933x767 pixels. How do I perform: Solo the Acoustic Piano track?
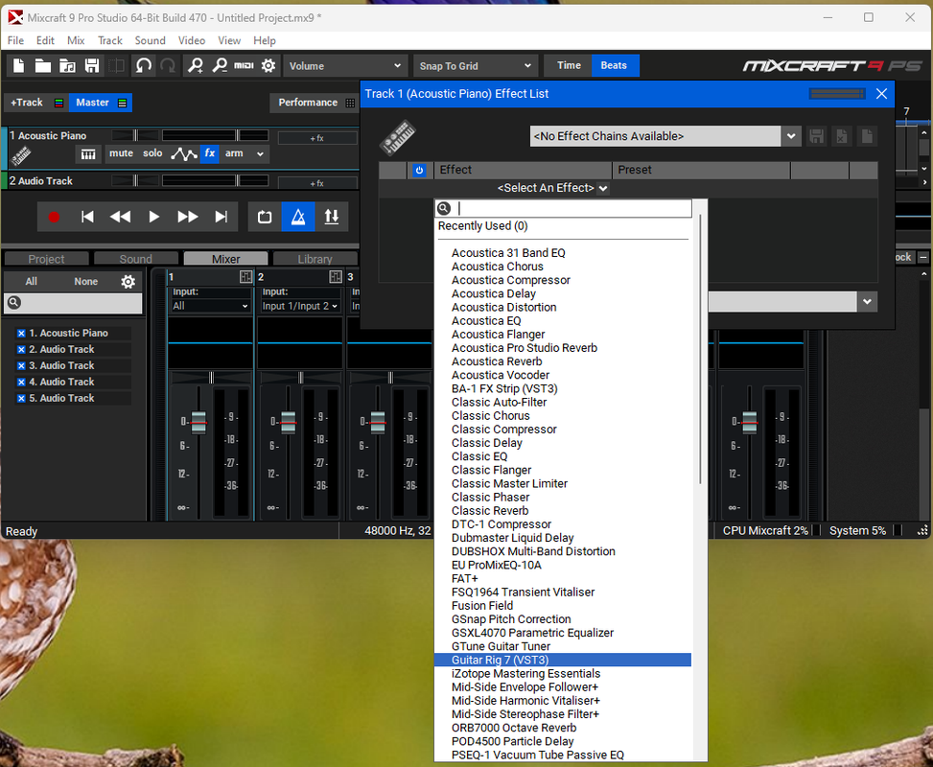152,153
